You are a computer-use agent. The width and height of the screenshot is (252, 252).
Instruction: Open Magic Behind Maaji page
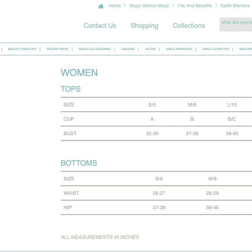(x=149, y=6)
